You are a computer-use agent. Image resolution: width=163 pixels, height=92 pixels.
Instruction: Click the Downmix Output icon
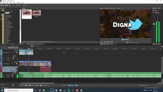(x=155, y=8)
